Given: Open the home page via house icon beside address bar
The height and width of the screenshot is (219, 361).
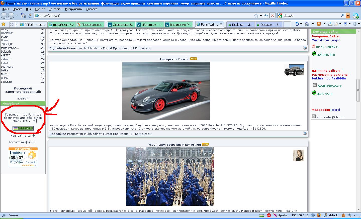Looking at the screenshot, I should click(23, 16).
